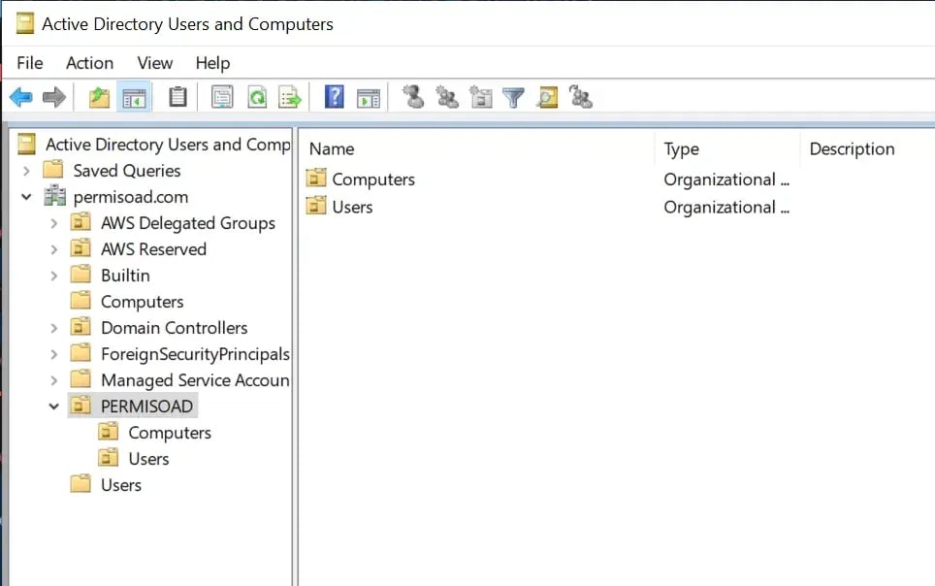The image size is (935, 586).
Task: Select Users row name in list pane
Action: 352,207
